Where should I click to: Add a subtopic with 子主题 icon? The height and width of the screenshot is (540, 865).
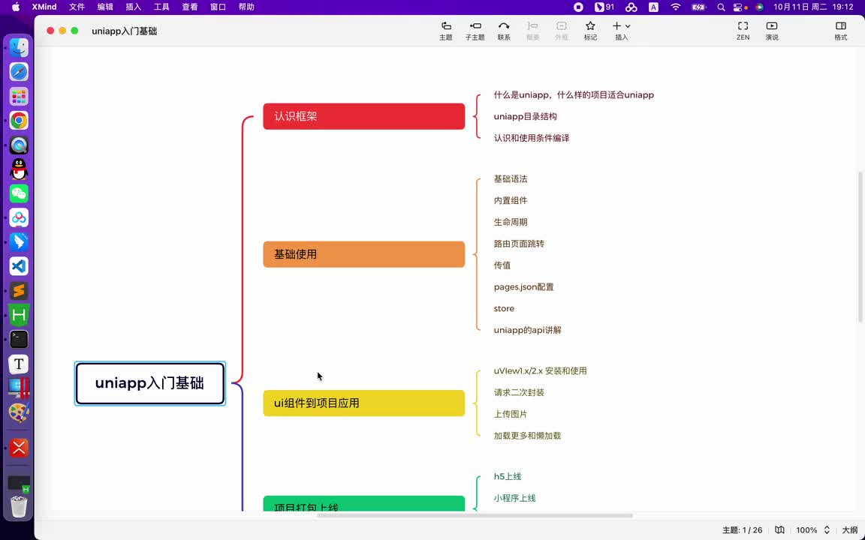click(x=475, y=31)
